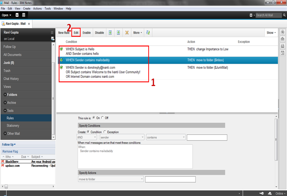The height and width of the screenshot is (196, 287).
Task: Select the Condition radio button
Action: (x=88, y=132)
